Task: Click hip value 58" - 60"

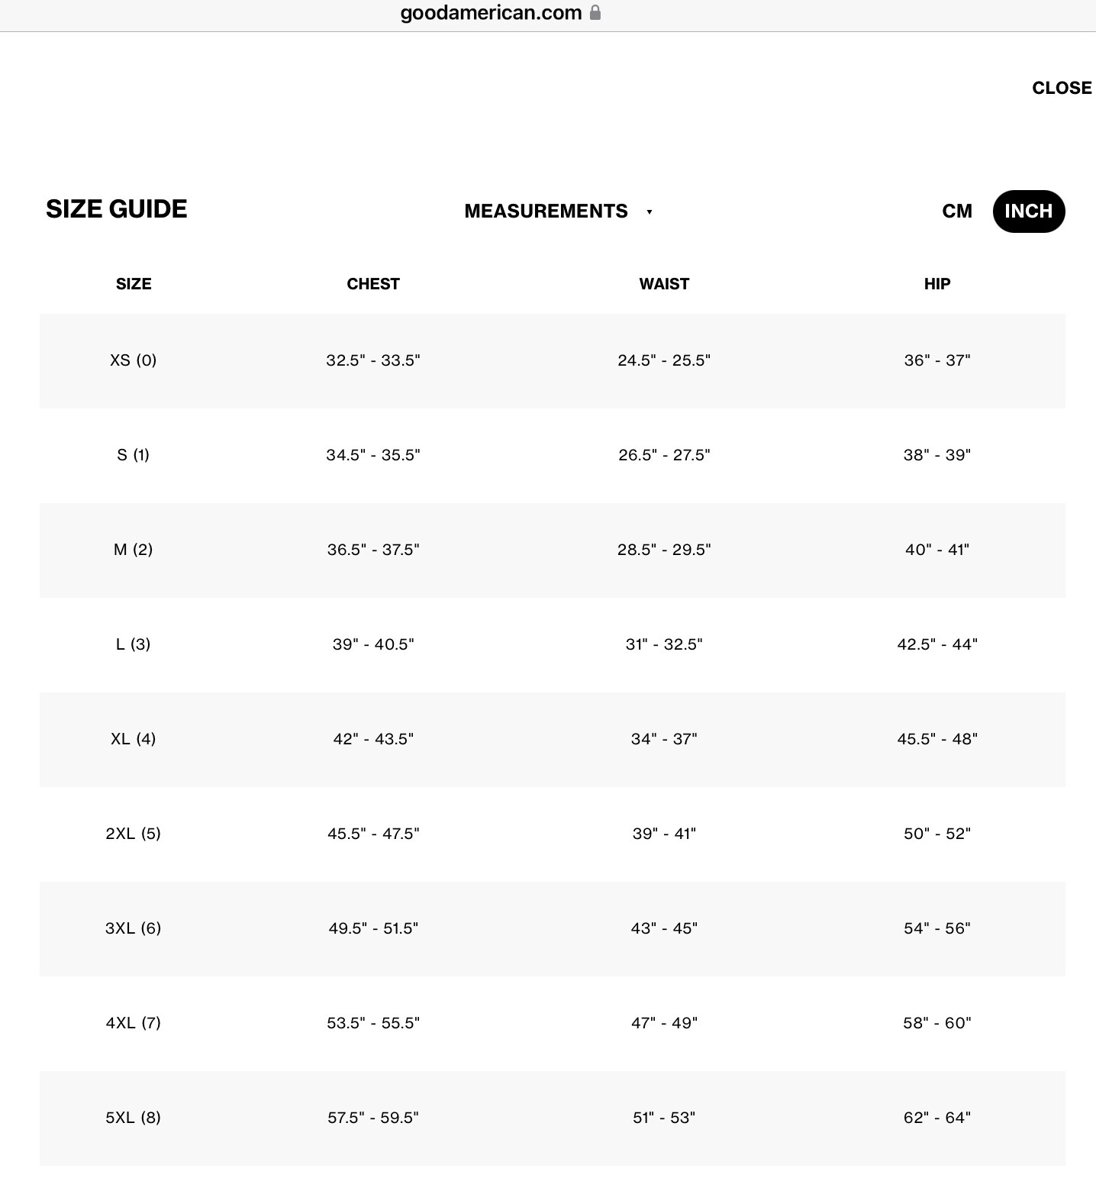Action: tap(937, 1023)
